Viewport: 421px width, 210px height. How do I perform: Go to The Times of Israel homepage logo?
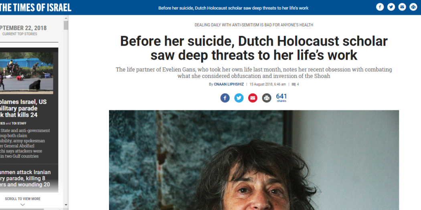tap(35, 8)
